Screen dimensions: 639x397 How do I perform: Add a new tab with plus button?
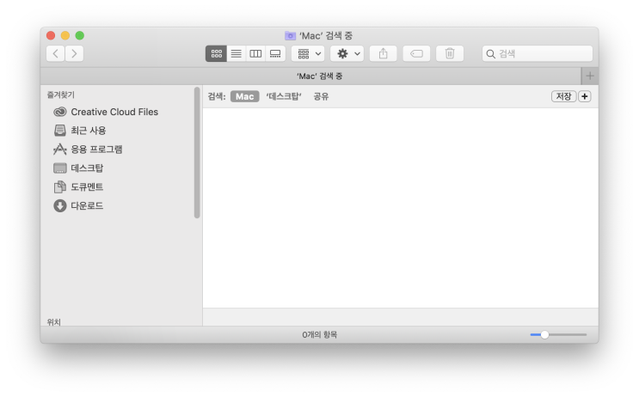tap(590, 76)
